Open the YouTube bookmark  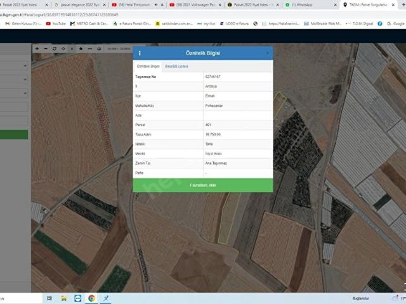(x=56, y=23)
